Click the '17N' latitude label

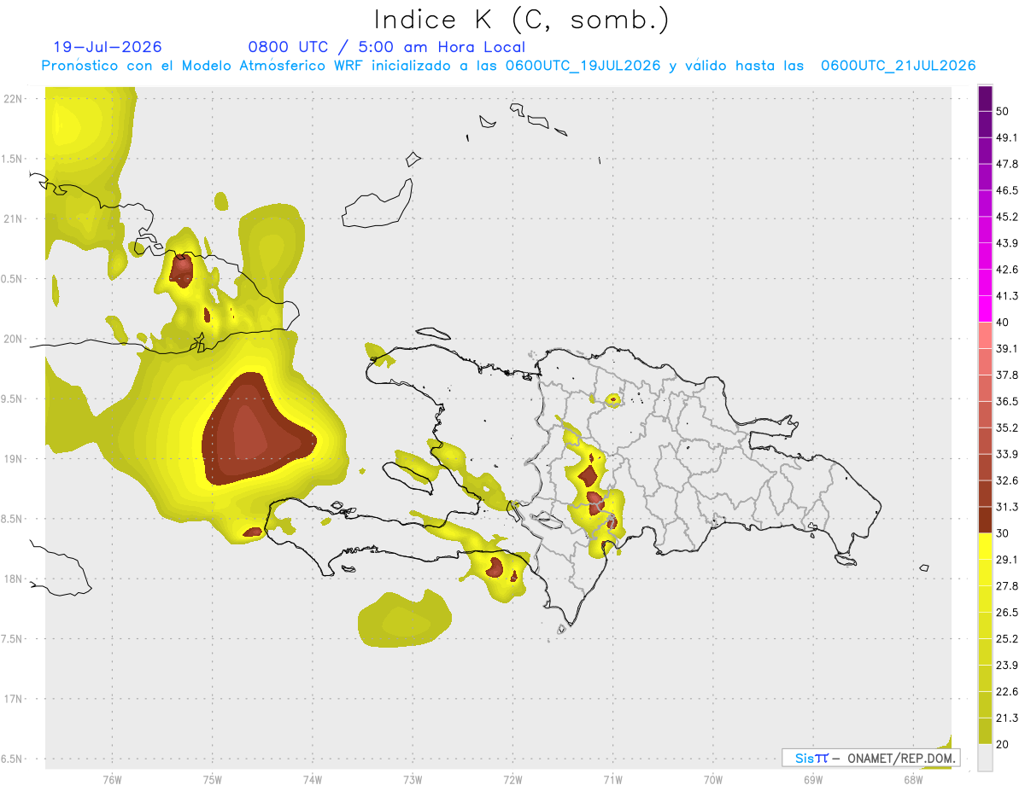pyautogui.click(x=13, y=699)
